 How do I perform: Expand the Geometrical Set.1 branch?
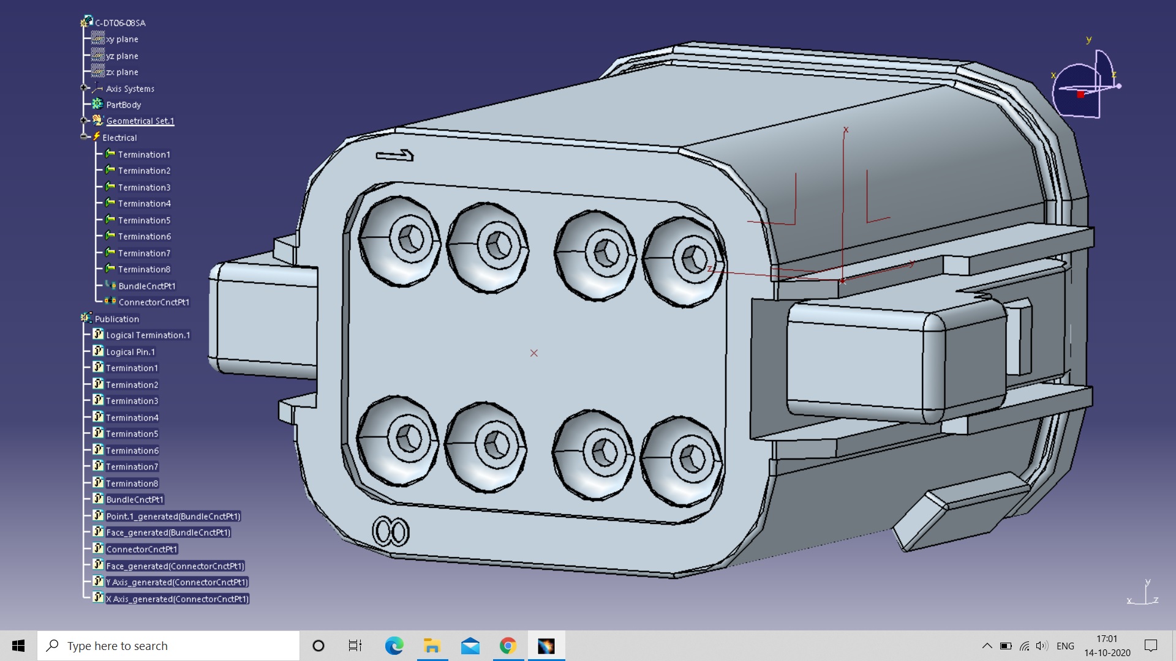click(x=84, y=121)
